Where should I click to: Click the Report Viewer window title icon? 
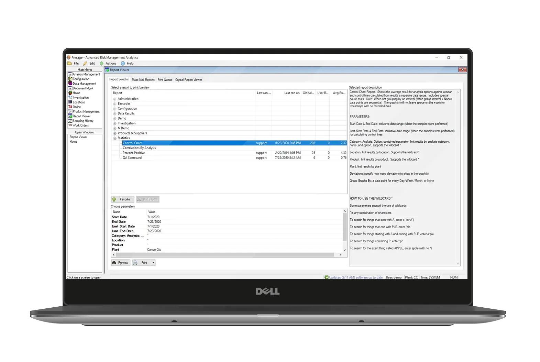(x=107, y=70)
